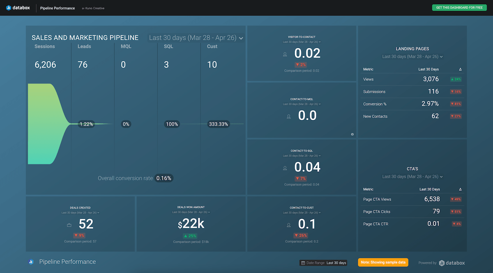493x273 pixels.
Task: Click the red 7% badge in Contact-to-SQL
Action: (x=302, y=178)
